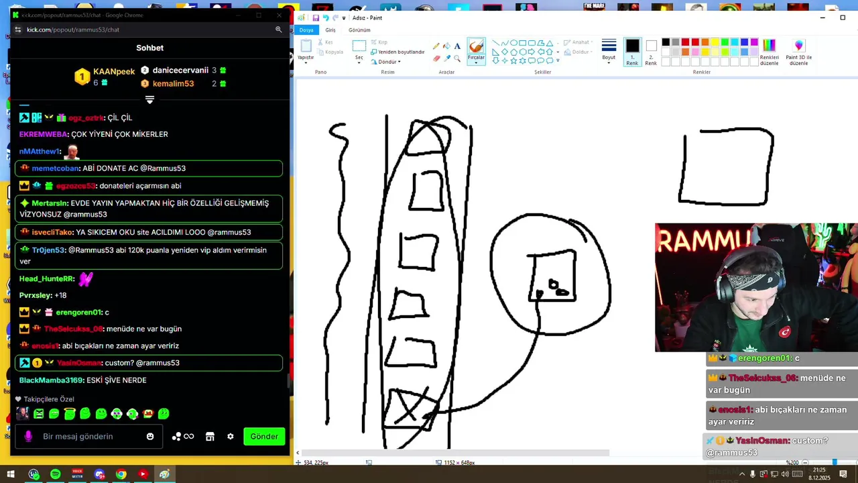Collapse the chat leaderboard with the arrow icon
The width and height of the screenshot is (858, 483).
point(149,100)
